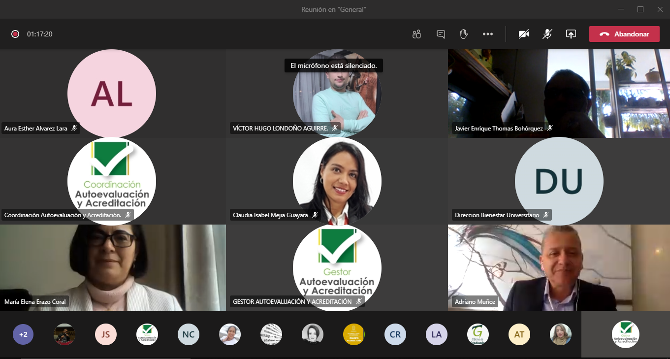Click NC participant avatar in bottom strip
This screenshot has height=359, width=670.
[x=189, y=334]
